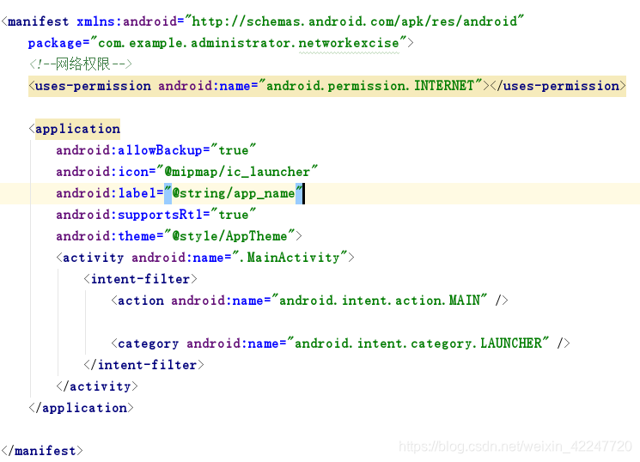The width and height of the screenshot is (640, 462).
Task: Click the @string/app_name value
Action: 234,193
